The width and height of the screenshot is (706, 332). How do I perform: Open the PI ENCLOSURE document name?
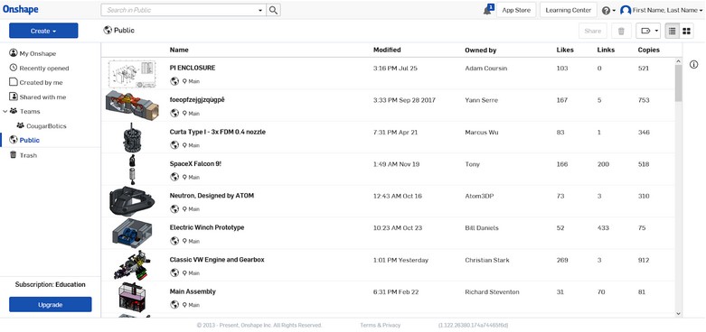(193, 68)
